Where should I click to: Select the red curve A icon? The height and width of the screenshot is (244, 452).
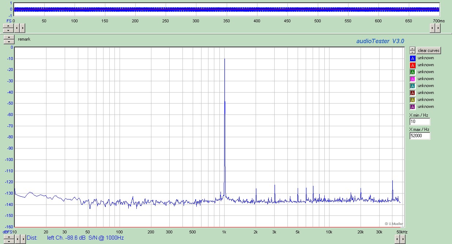413,65
